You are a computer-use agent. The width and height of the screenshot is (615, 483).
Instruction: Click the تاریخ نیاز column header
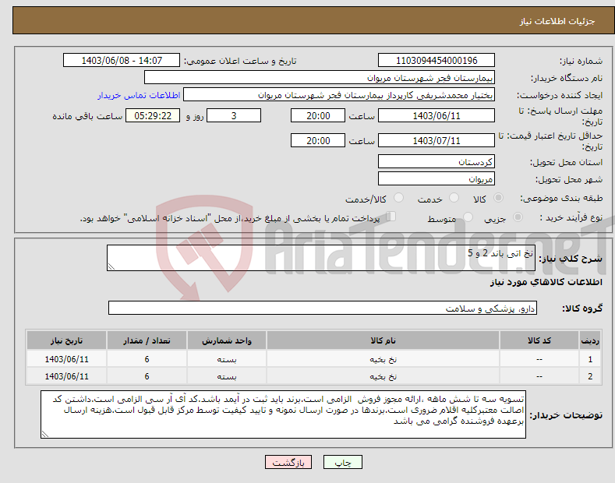(66, 340)
